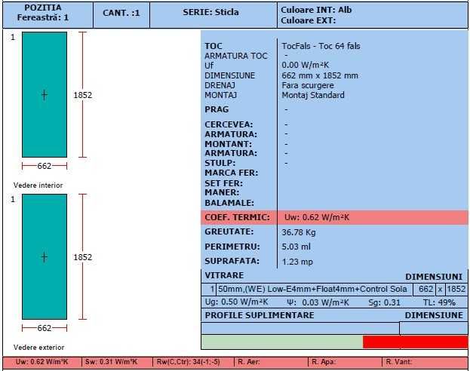Select the 'TL: 49%' value
Screen dimensions: 470x371
point(439,302)
